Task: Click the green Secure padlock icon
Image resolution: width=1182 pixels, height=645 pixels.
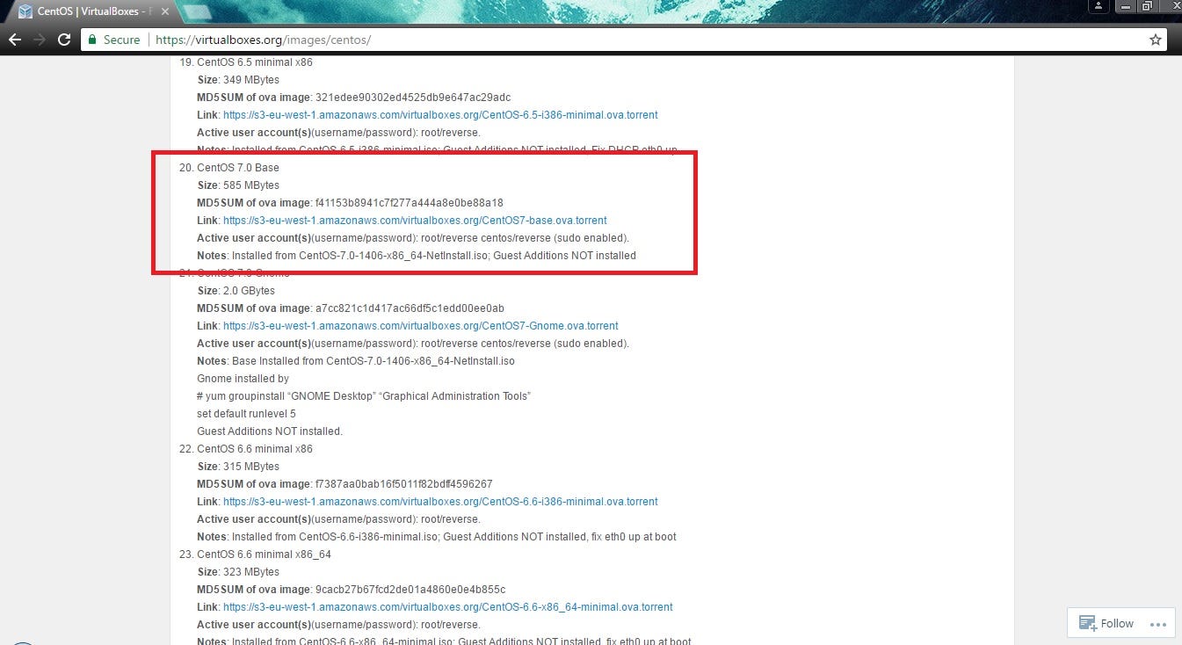Action: (x=93, y=40)
